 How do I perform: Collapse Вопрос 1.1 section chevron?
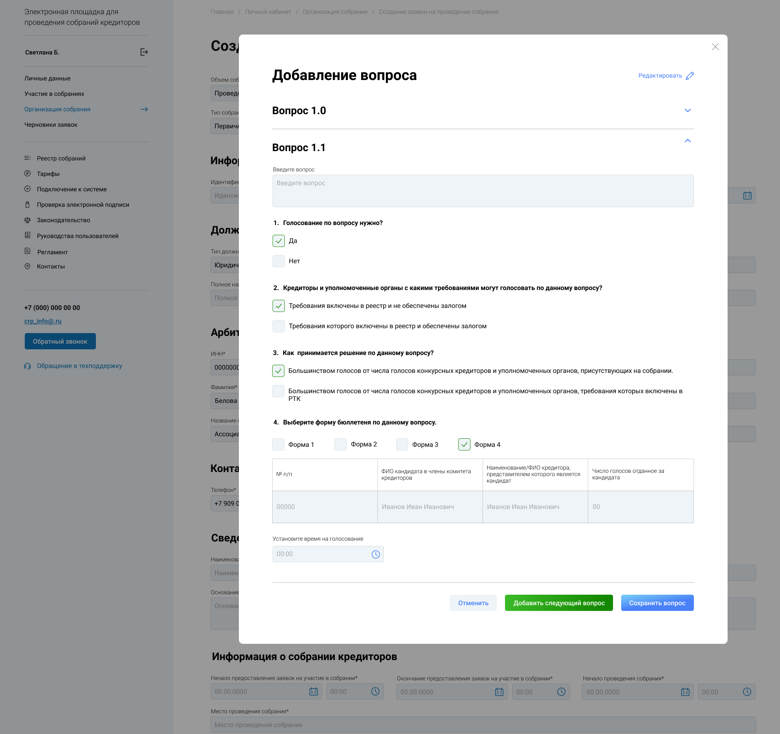click(x=688, y=141)
